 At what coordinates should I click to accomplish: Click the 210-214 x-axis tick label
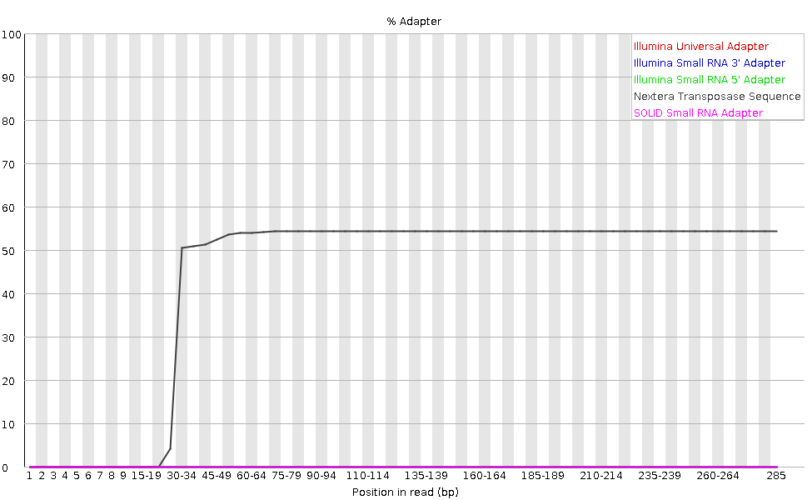click(601, 476)
